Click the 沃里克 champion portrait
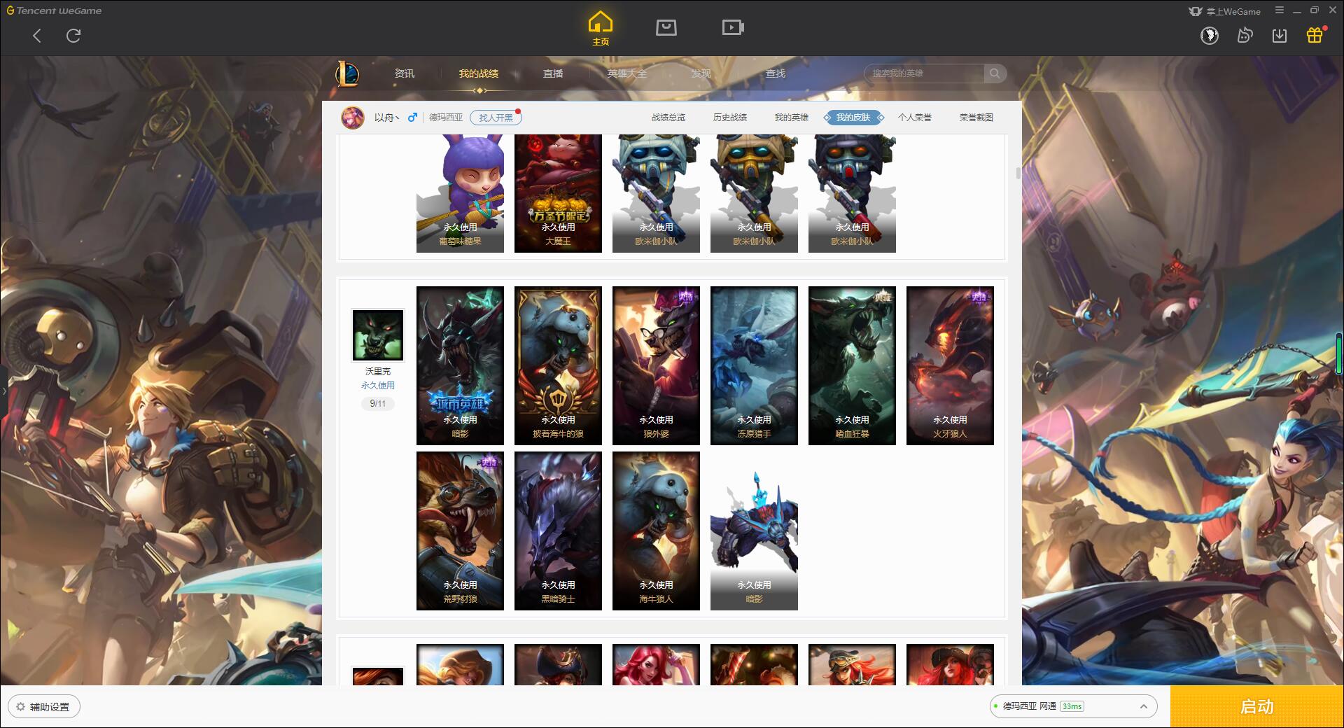The image size is (1344, 728). click(x=378, y=335)
